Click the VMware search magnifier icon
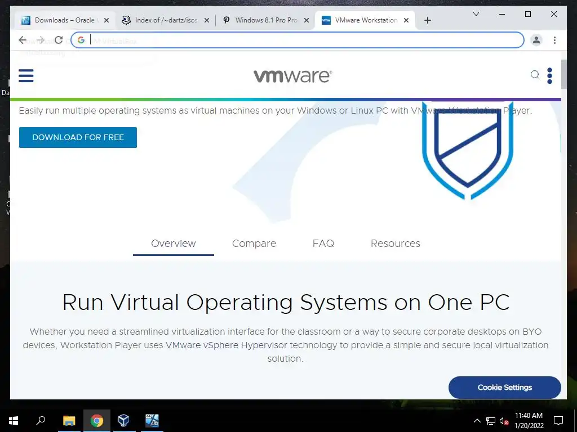The height and width of the screenshot is (432, 577). point(535,75)
